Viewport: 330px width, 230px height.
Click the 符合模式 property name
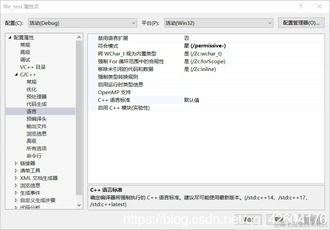pyautogui.click(x=108, y=46)
